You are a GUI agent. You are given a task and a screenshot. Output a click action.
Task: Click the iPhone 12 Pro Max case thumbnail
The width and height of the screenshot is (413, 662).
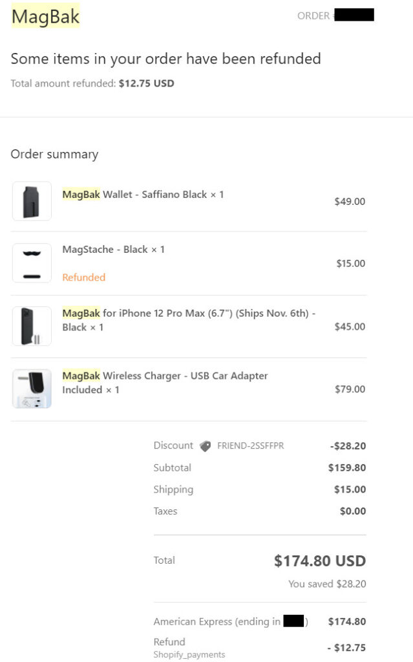[32, 326]
